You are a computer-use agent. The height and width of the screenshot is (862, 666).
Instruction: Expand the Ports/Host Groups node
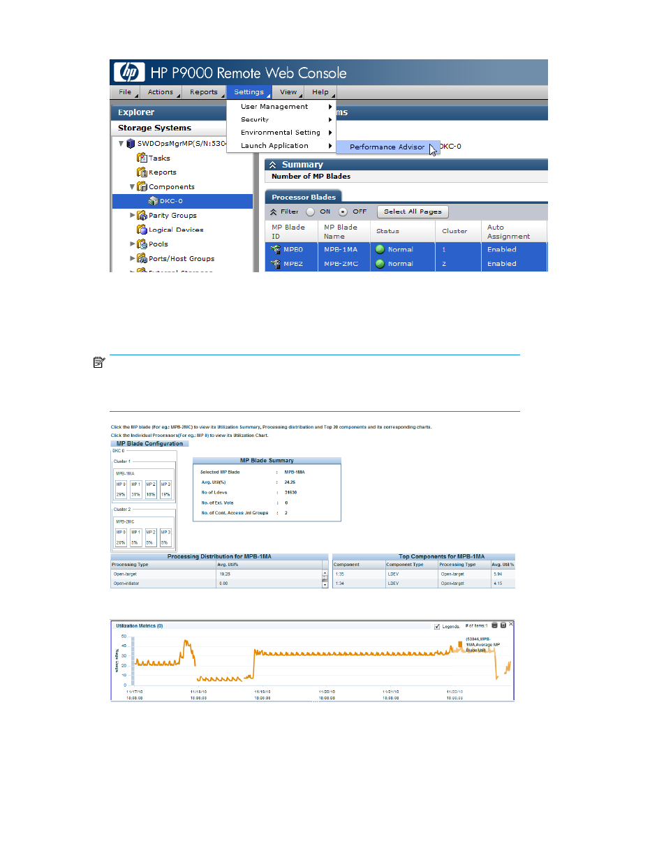pyautogui.click(x=133, y=259)
